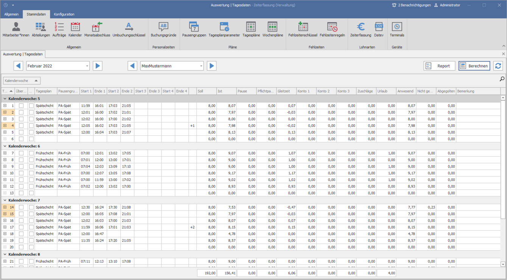Select the Start 1 cell showing 11:59 for day 1
The image size is (507, 280).
pos(86,106)
